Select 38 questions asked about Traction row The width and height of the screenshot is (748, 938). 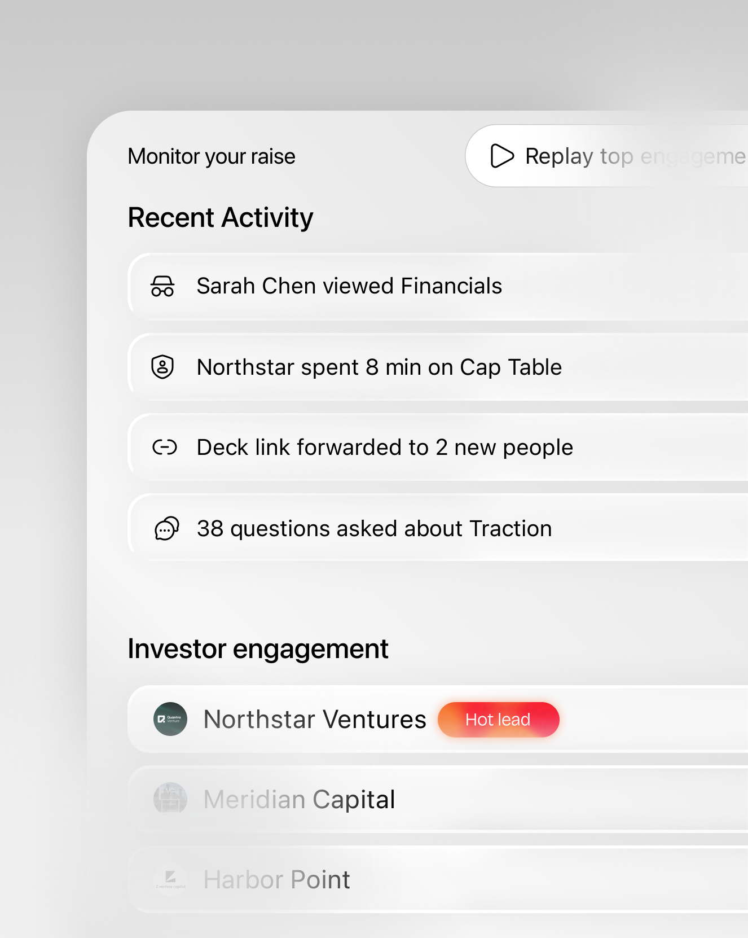438,528
